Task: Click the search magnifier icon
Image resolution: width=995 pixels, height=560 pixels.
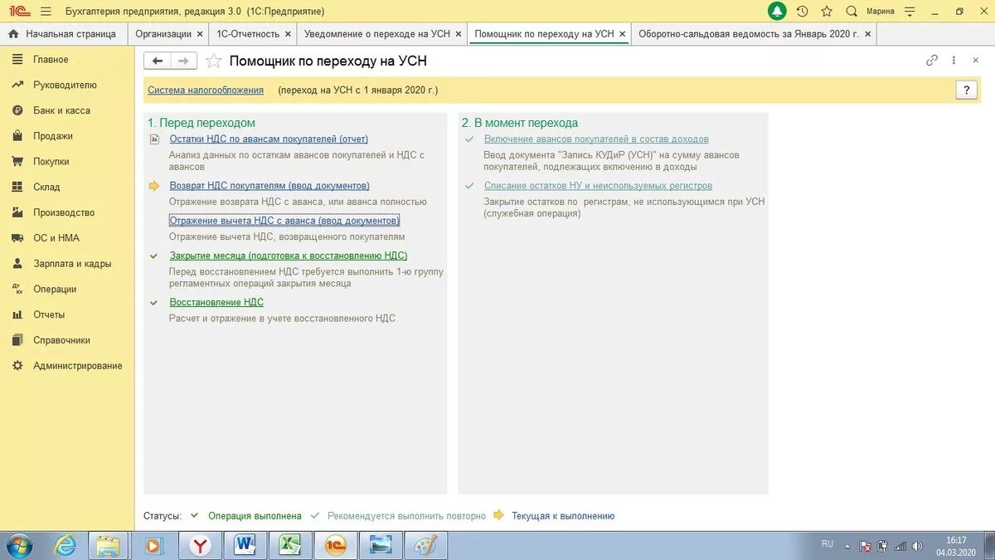Action: 852,11
